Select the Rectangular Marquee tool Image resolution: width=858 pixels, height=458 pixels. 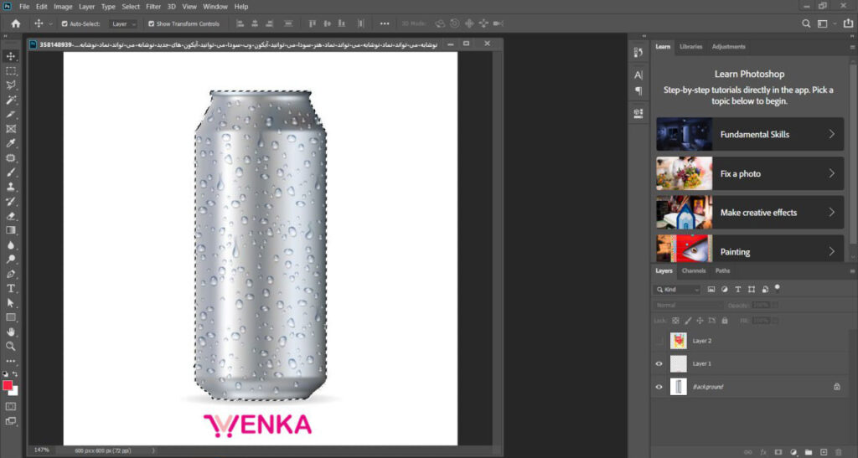[x=10, y=71]
